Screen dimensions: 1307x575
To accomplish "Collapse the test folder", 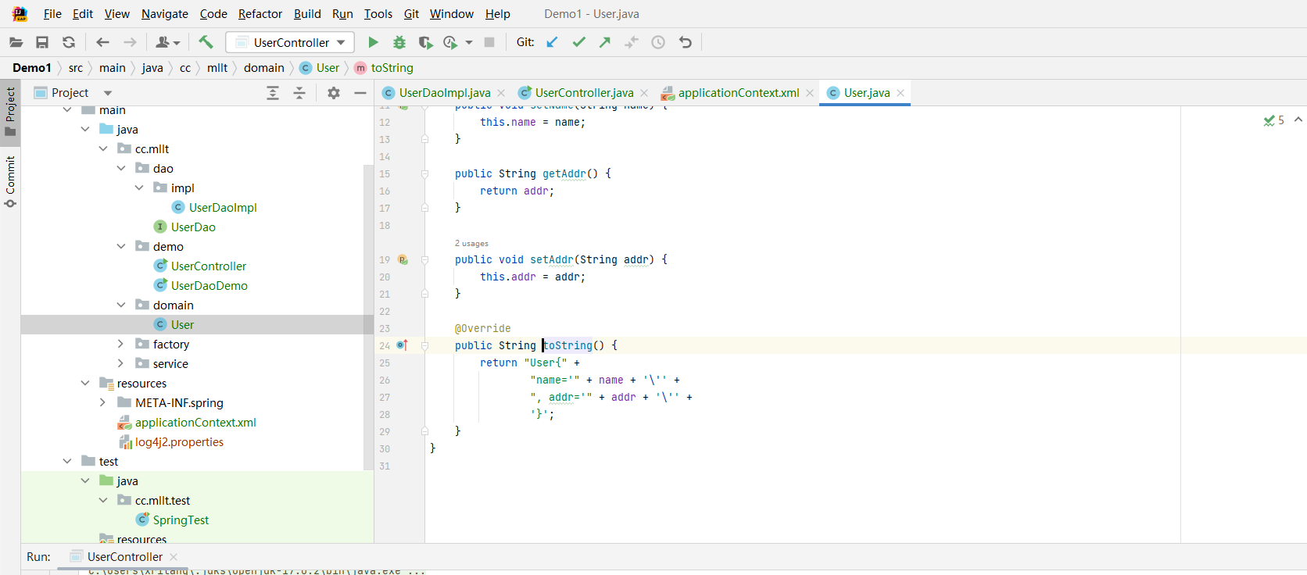I will [x=67, y=462].
